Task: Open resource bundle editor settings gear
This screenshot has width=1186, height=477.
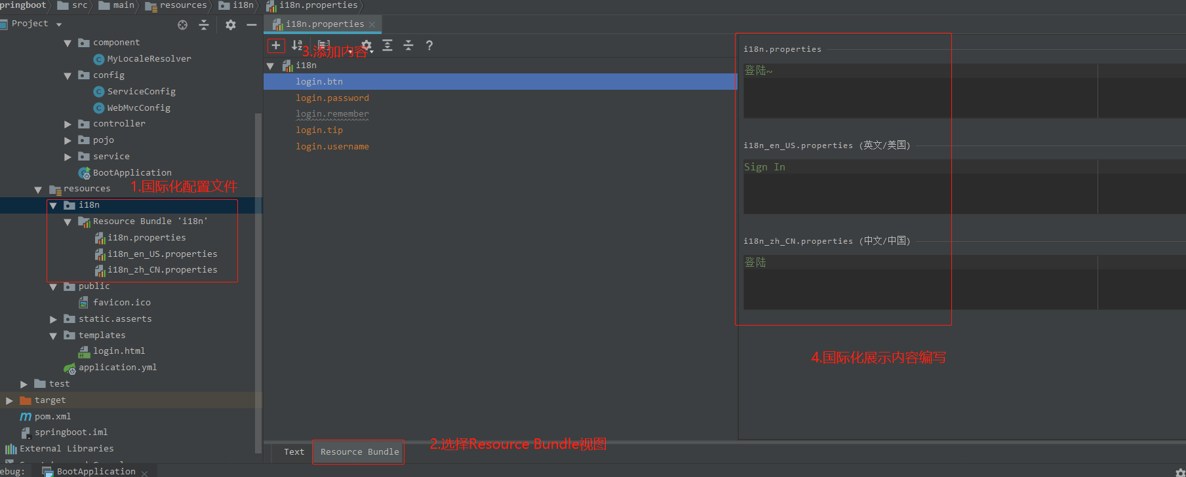Action: click(366, 45)
